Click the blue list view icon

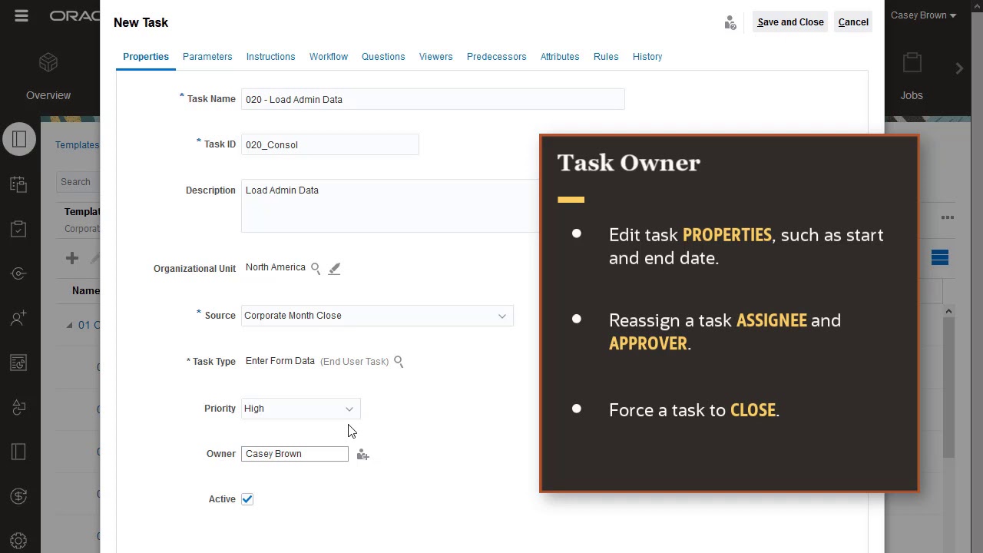(x=940, y=258)
